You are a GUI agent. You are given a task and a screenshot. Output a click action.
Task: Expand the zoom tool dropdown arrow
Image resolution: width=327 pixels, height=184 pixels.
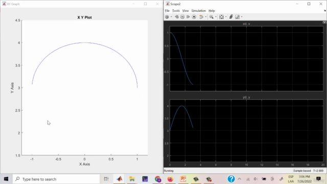[x=216, y=17]
